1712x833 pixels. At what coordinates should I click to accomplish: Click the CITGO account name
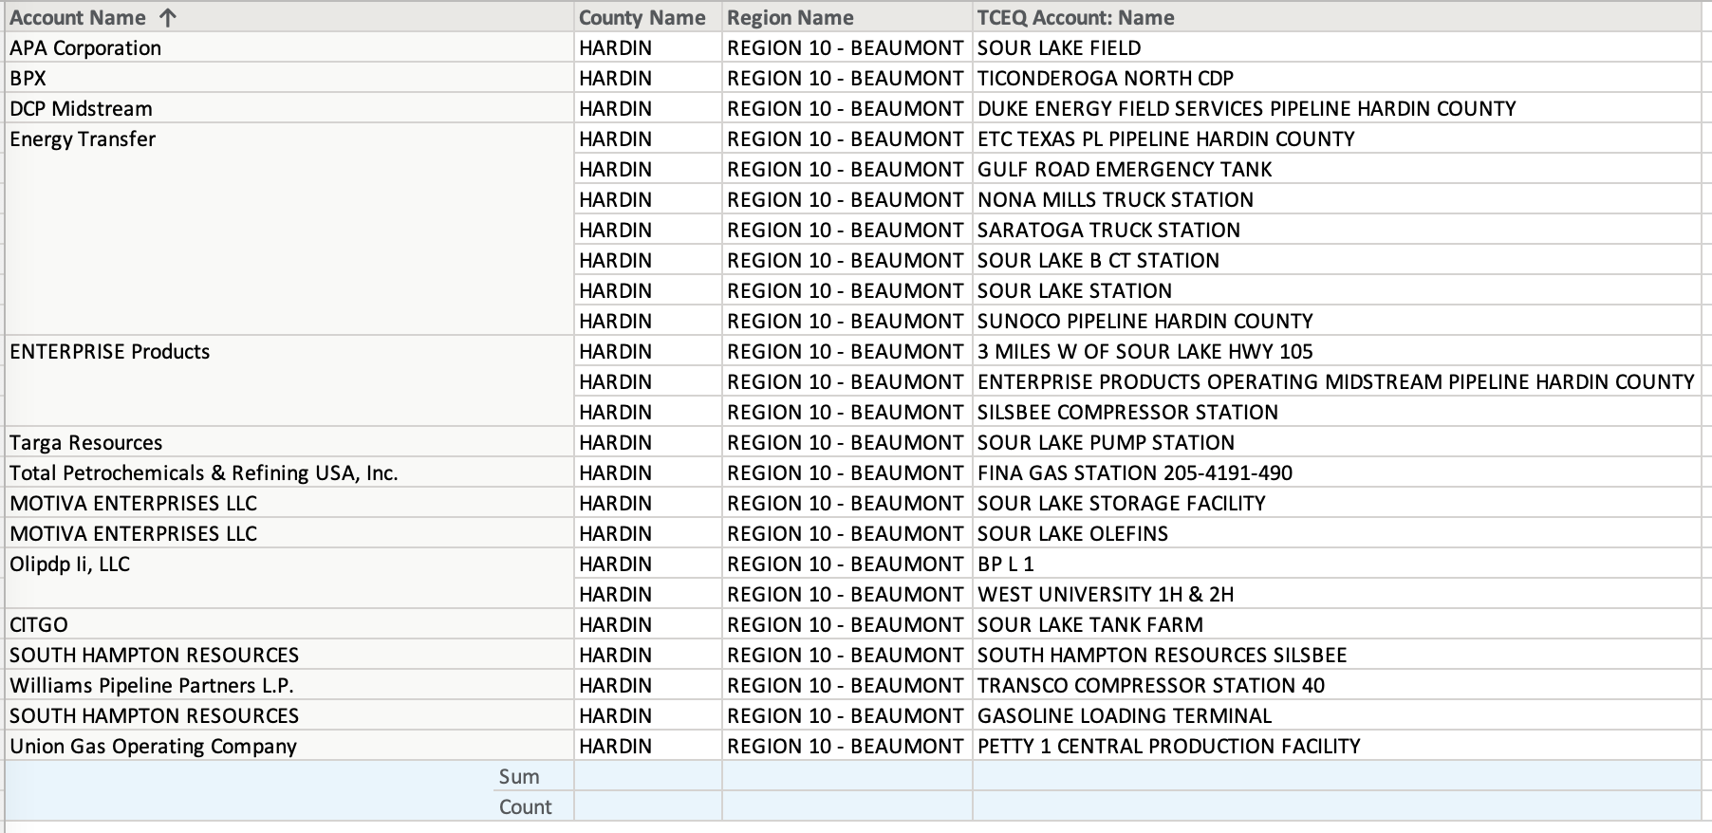click(39, 625)
